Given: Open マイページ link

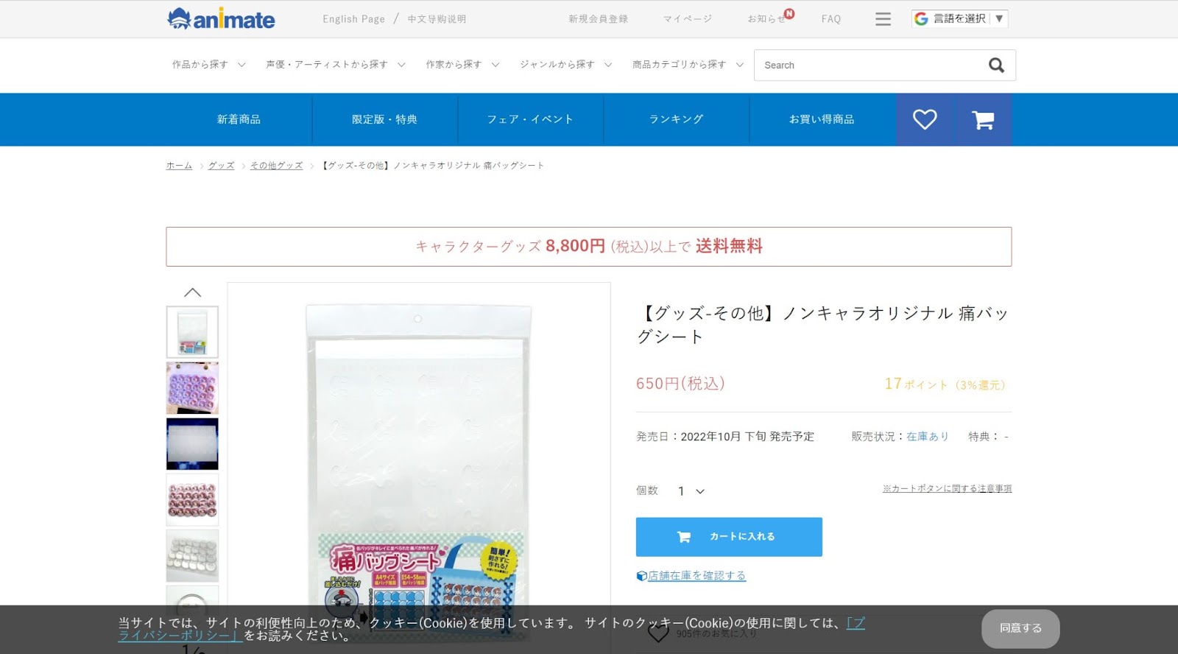Looking at the screenshot, I should (x=687, y=19).
